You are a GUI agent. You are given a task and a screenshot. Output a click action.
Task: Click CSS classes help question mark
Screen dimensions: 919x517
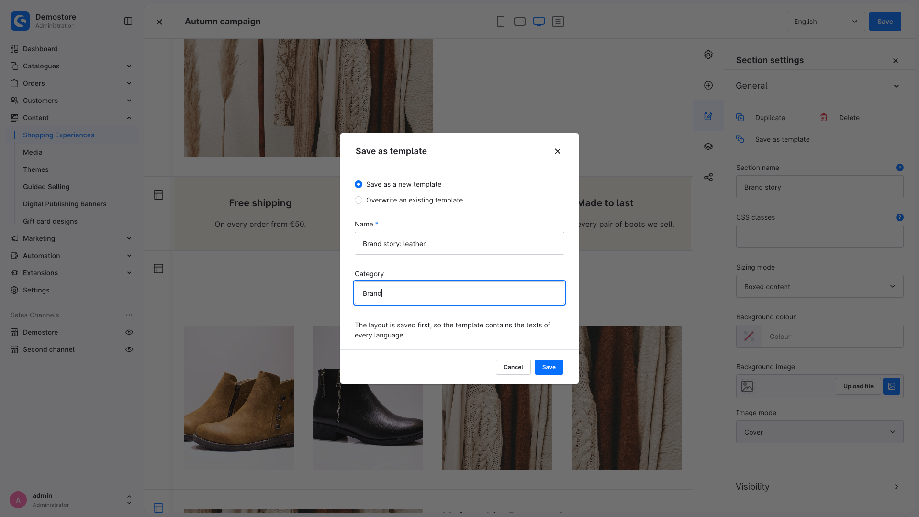click(900, 217)
